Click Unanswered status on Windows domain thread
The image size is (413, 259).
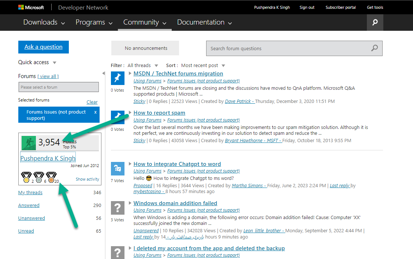146,231
